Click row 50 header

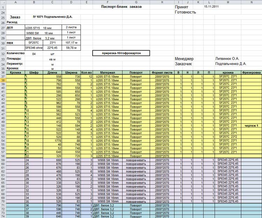[x=3, y=125]
